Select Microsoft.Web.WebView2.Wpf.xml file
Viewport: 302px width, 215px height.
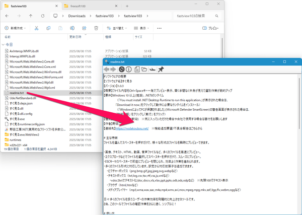pos(32,88)
